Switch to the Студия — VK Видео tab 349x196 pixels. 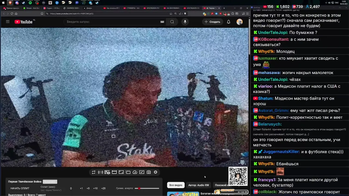(x=52, y=8)
